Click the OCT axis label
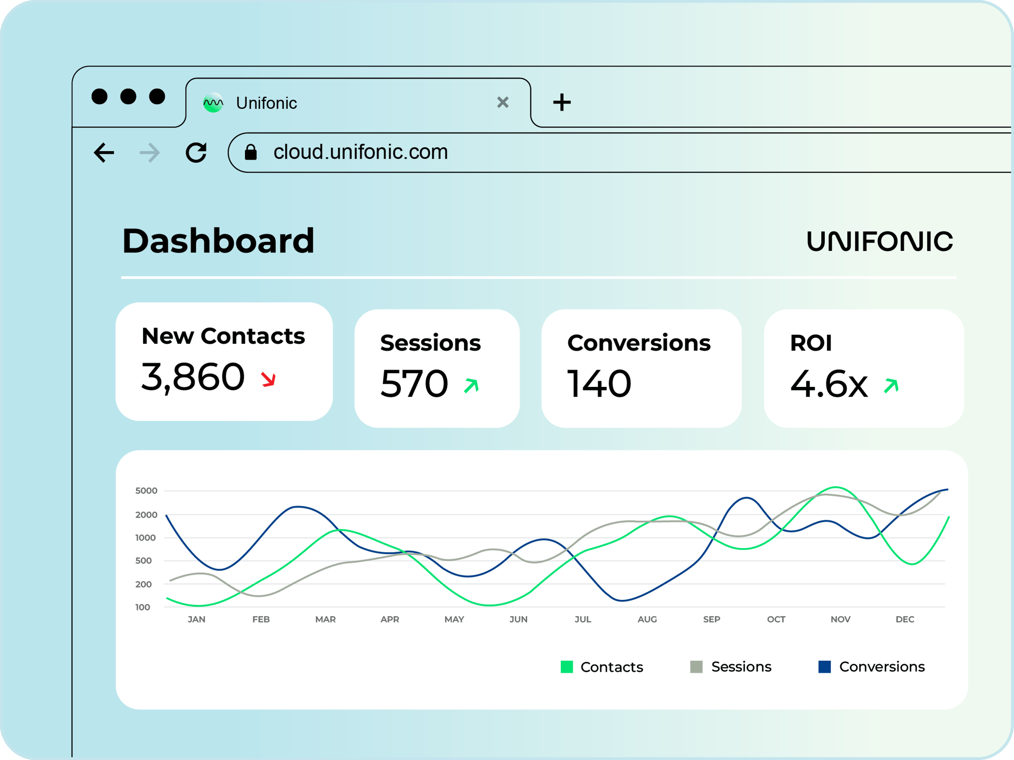Viewport: 1014px width, 760px height. click(x=776, y=619)
